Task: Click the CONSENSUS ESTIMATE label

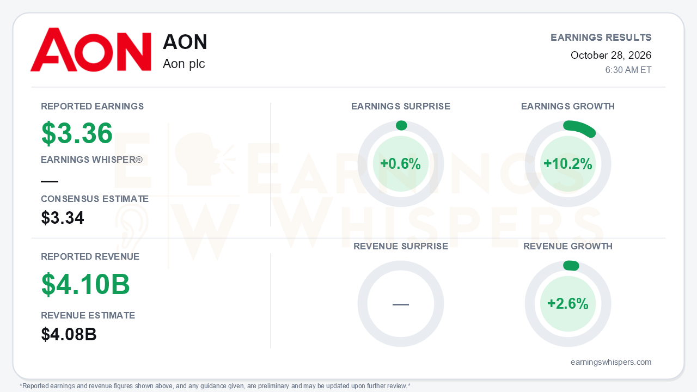Action: [x=95, y=199]
